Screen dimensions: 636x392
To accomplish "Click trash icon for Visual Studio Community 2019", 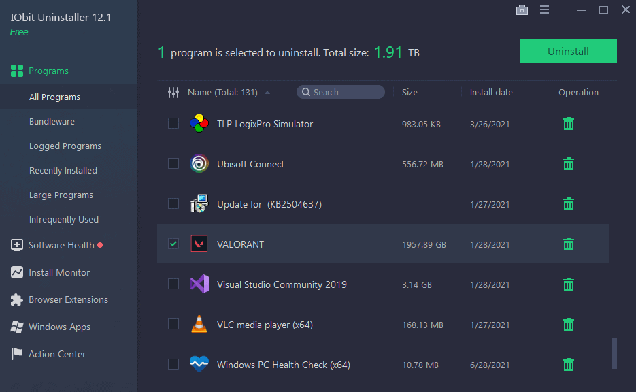I will (x=569, y=284).
